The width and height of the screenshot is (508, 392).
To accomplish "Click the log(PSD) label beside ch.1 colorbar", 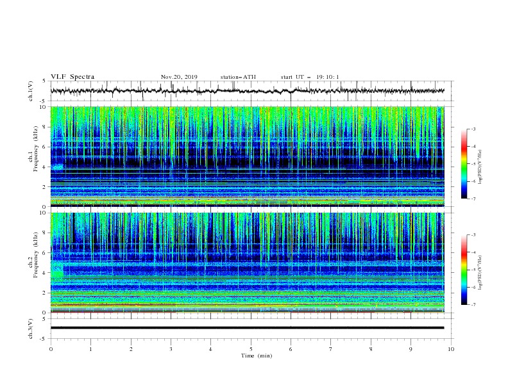I will tap(480, 167).
